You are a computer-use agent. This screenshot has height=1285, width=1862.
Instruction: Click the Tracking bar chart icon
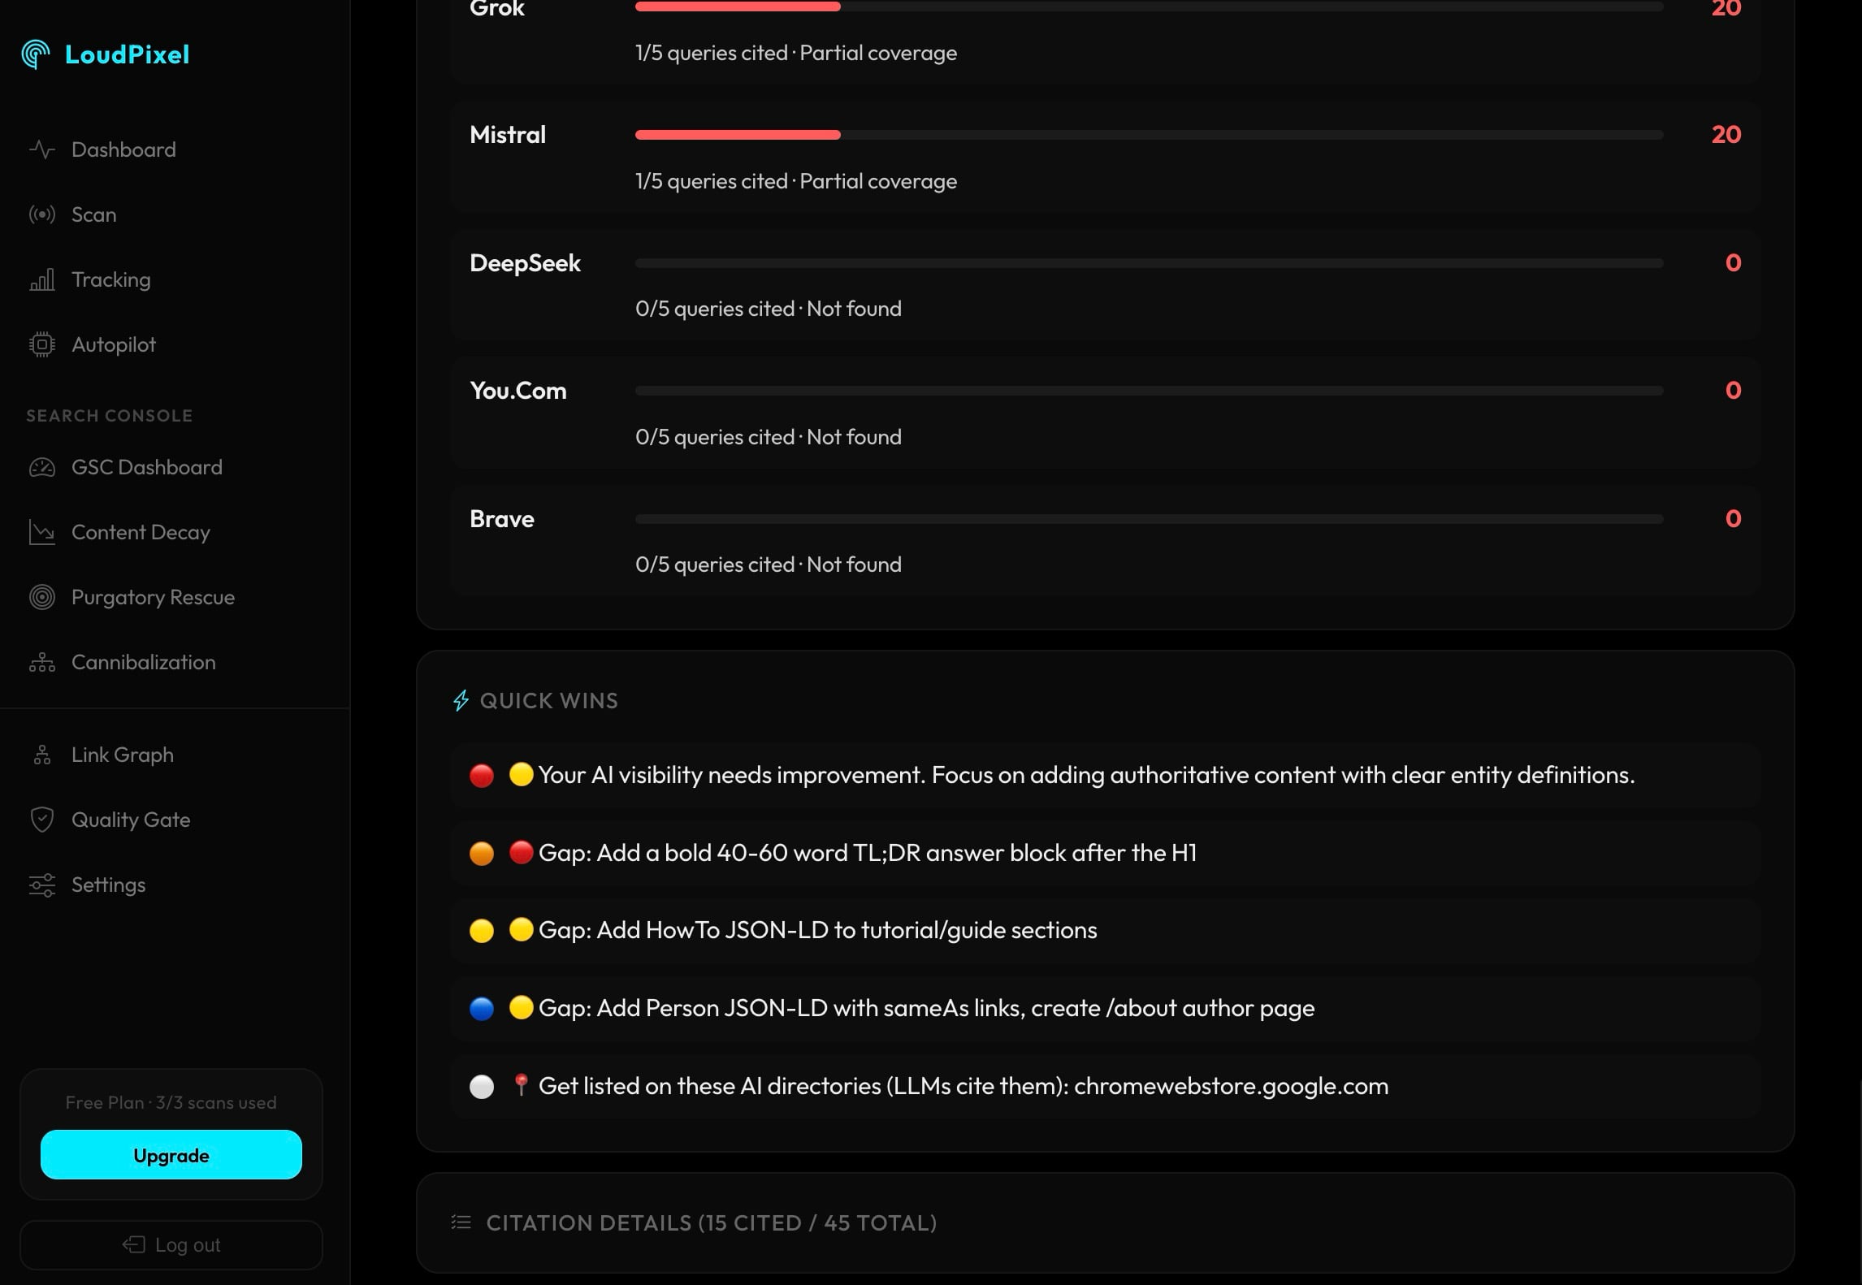click(41, 279)
